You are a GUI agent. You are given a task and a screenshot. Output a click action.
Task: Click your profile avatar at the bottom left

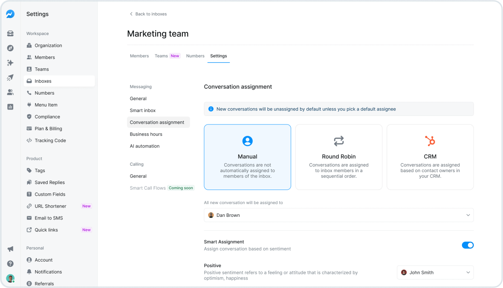(x=10, y=278)
